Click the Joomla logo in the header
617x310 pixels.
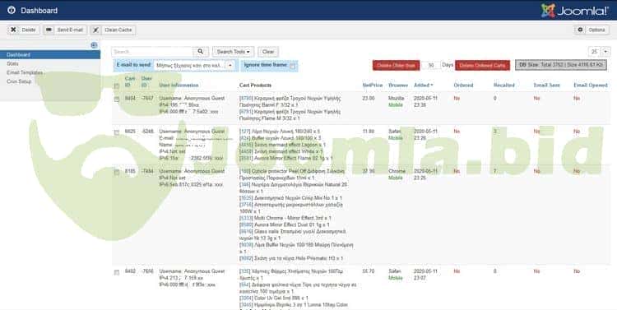(575, 11)
